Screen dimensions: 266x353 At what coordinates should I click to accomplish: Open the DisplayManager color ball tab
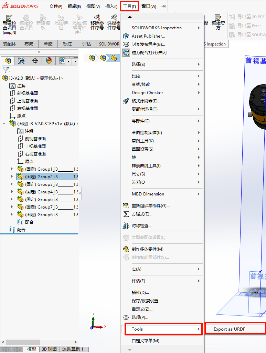[x=49, y=61]
